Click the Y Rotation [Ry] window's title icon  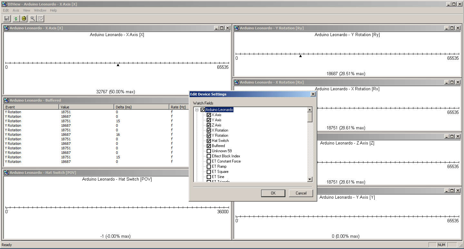237,28
